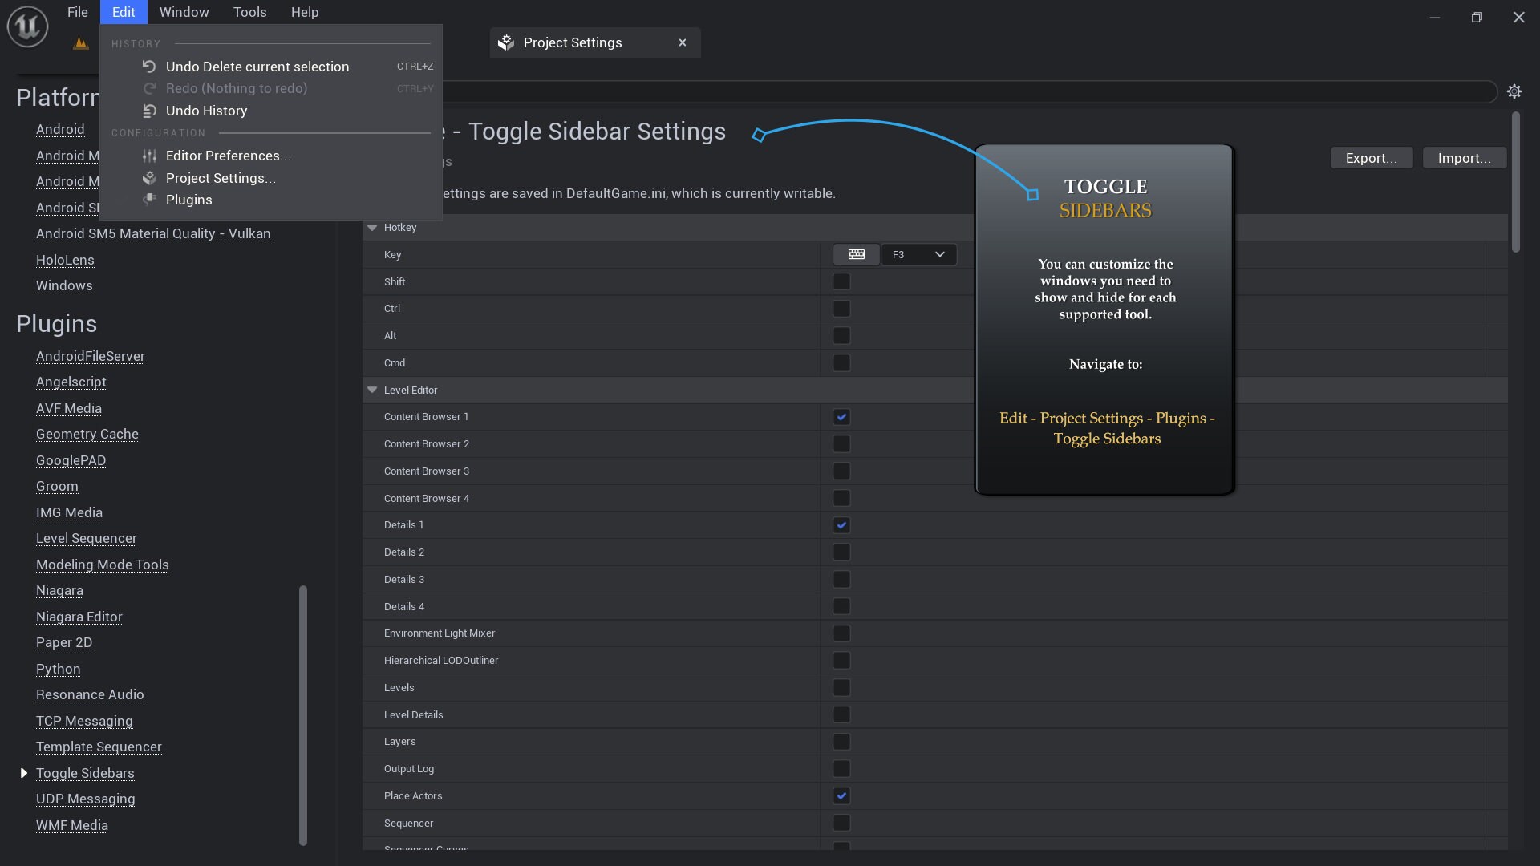Open the Window menu
The image size is (1540, 866).
183,12
